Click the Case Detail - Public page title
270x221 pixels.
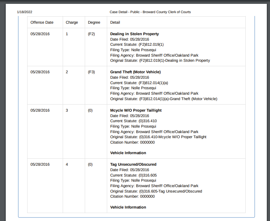pyautogui.click(x=150, y=12)
